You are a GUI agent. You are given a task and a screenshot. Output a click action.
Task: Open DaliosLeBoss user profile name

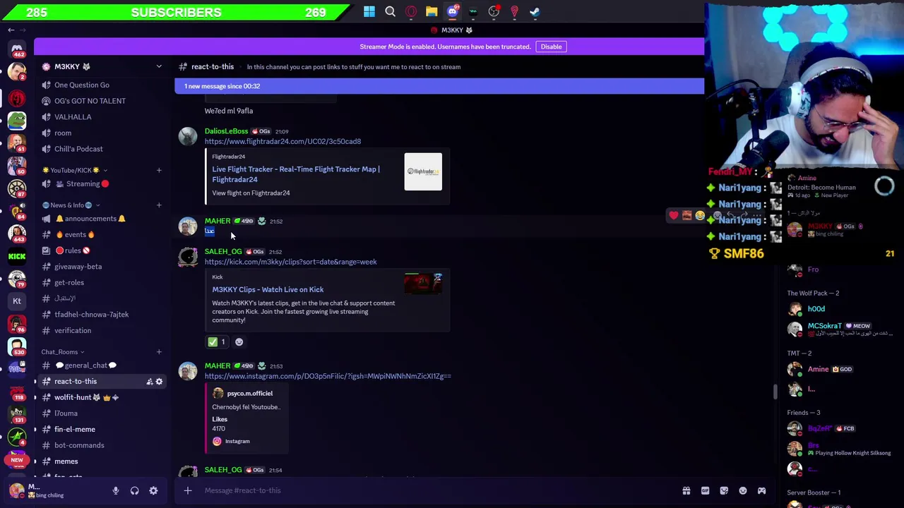226,131
